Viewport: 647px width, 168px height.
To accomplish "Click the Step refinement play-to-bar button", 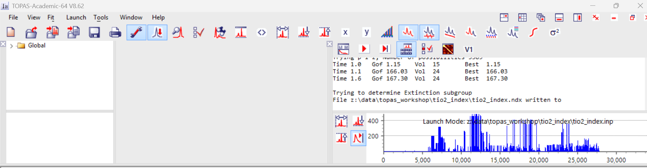I will pos(385,49).
